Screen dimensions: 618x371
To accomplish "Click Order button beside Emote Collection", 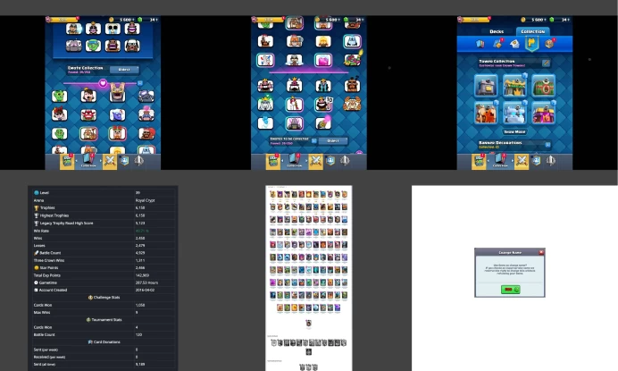I will [x=124, y=70].
